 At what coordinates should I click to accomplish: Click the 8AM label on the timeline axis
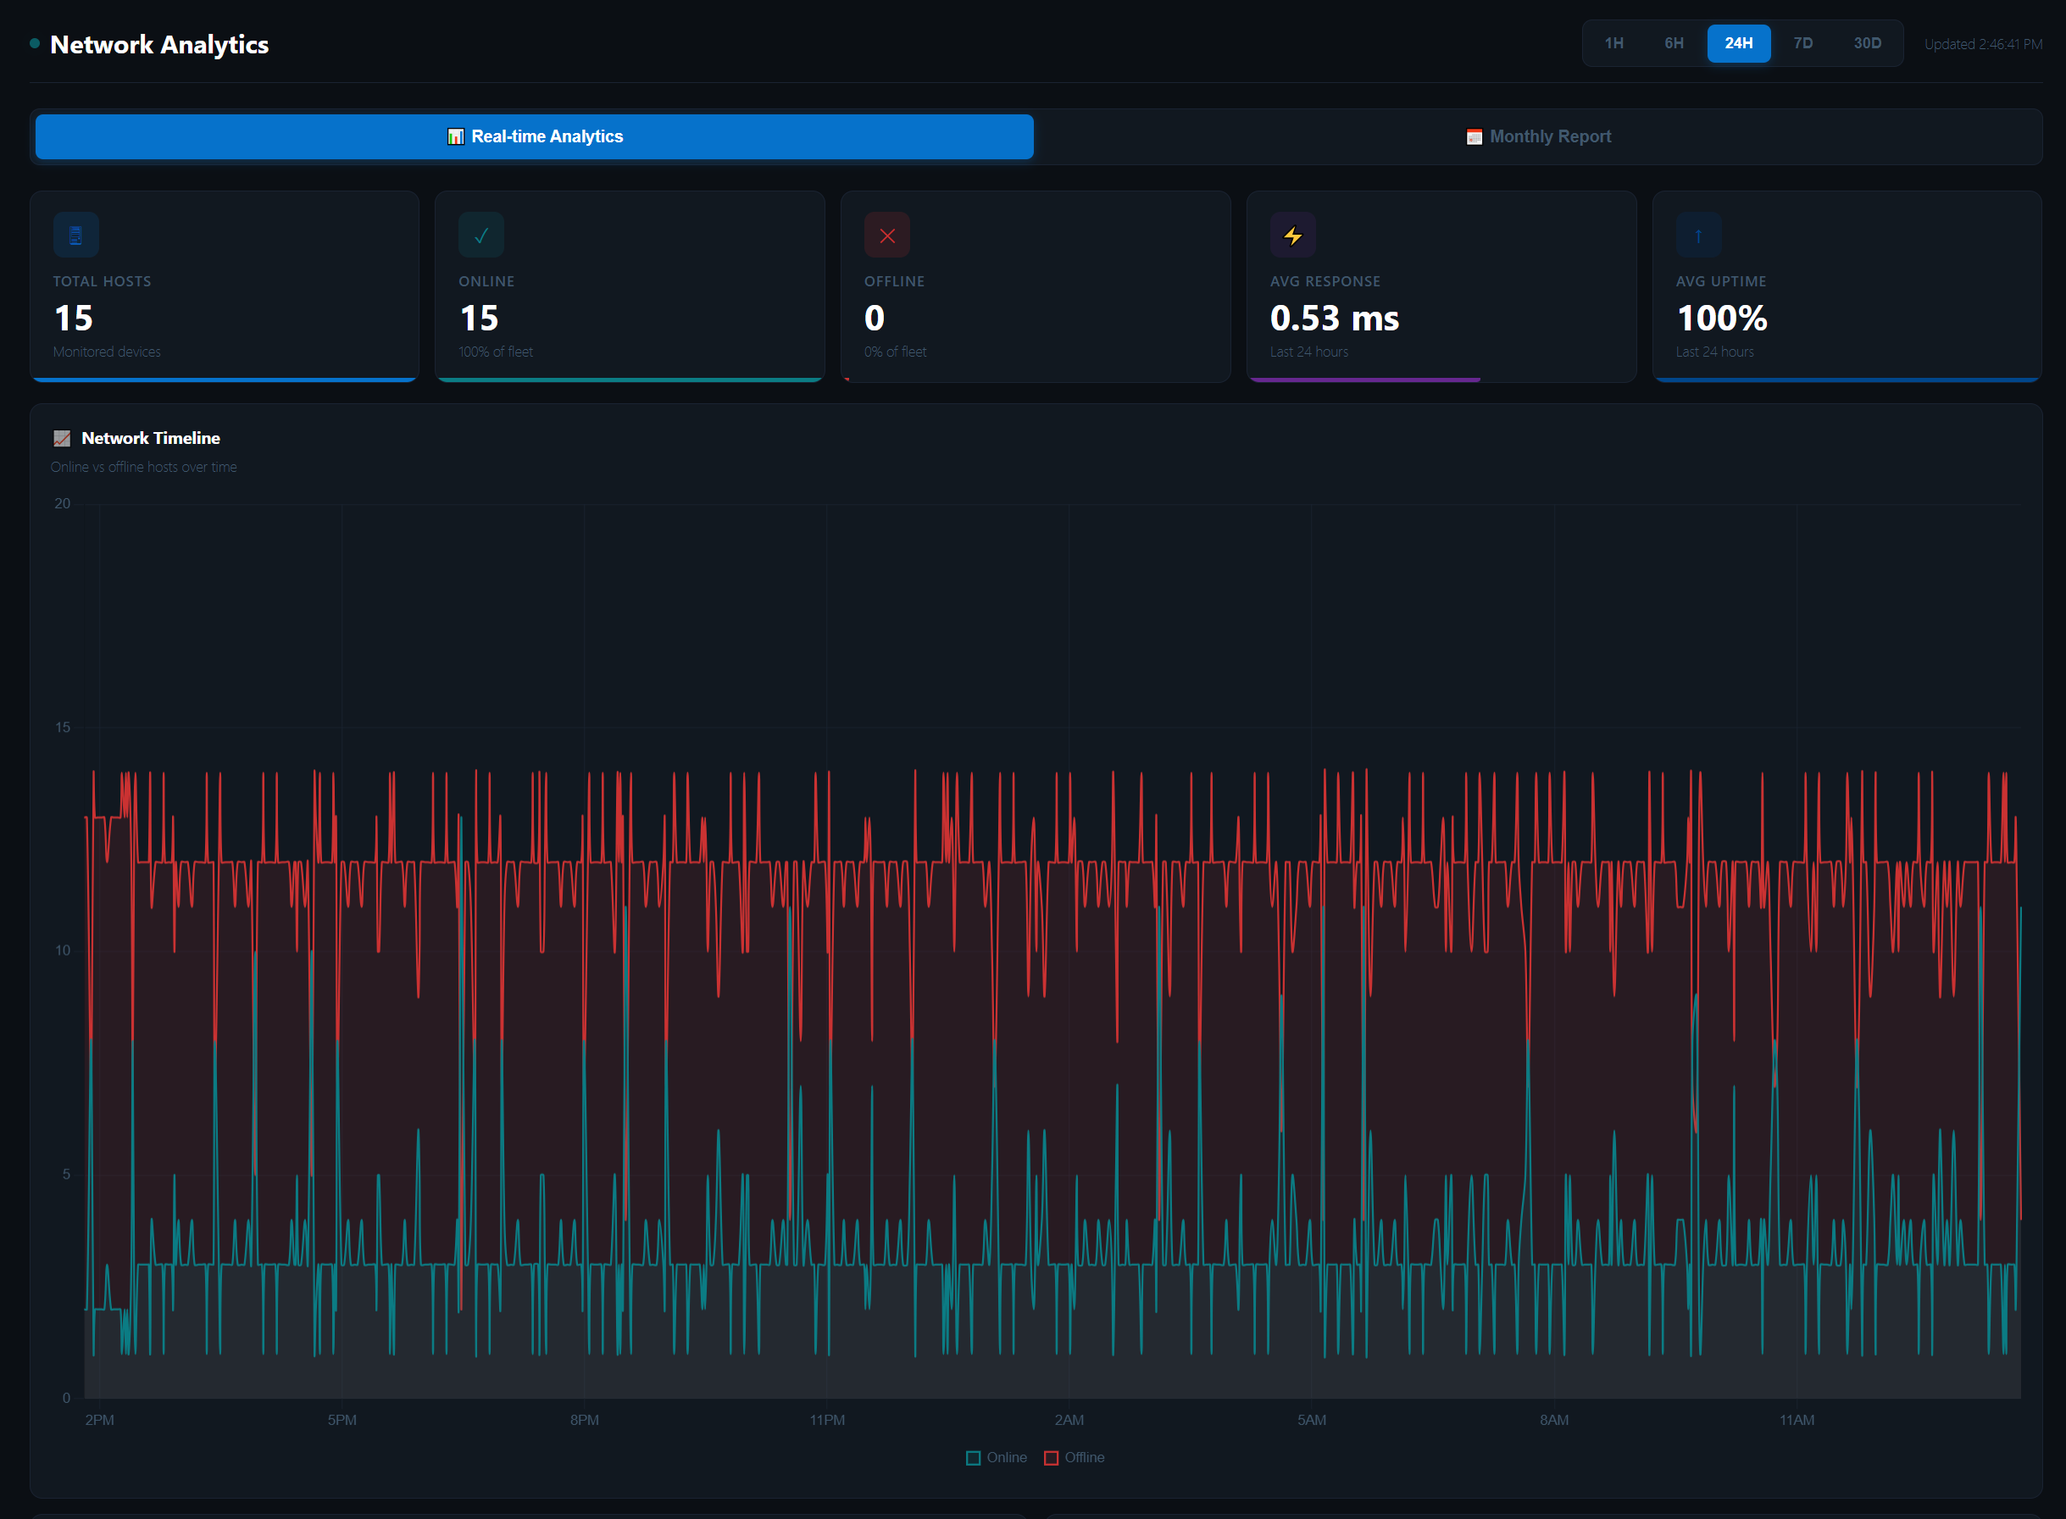tap(1554, 1421)
